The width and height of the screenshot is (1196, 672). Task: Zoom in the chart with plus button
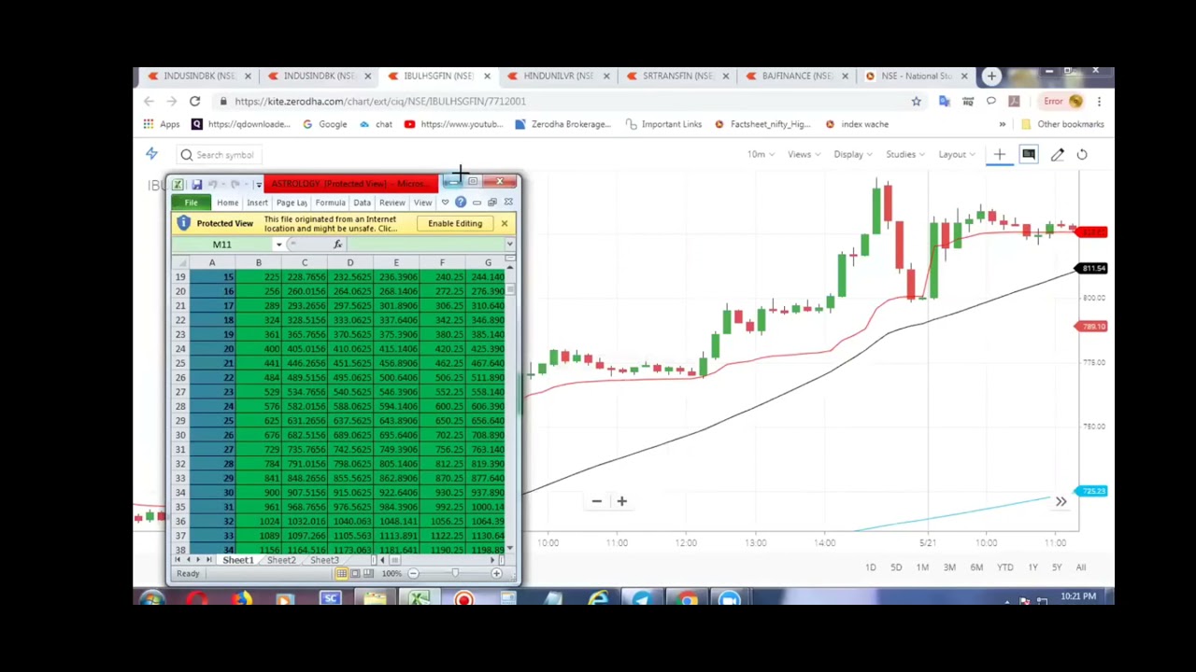coord(621,501)
